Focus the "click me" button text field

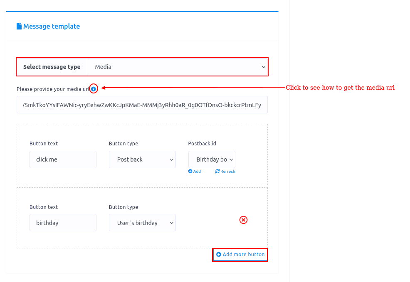[63, 159]
